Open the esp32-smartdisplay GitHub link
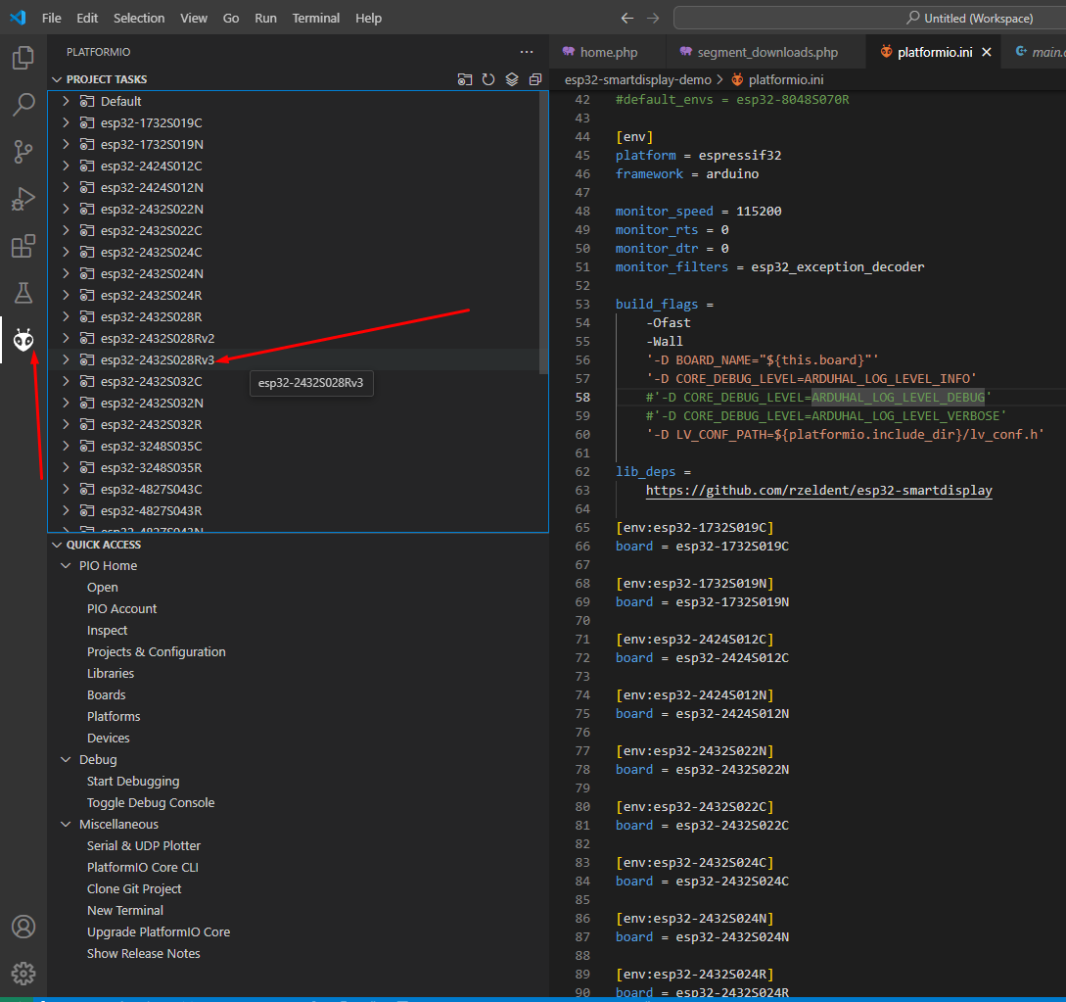The width and height of the screenshot is (1066, 1002). [x=818, y=490]
